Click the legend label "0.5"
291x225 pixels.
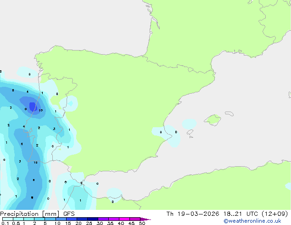tap(16, 223)
